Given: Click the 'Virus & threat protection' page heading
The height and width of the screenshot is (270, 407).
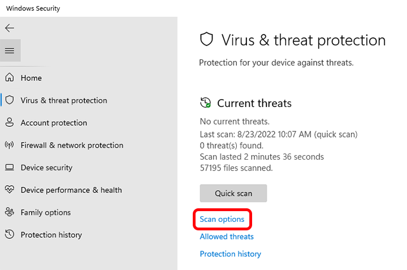Looking at the screenshot, I should click(304, 40).
